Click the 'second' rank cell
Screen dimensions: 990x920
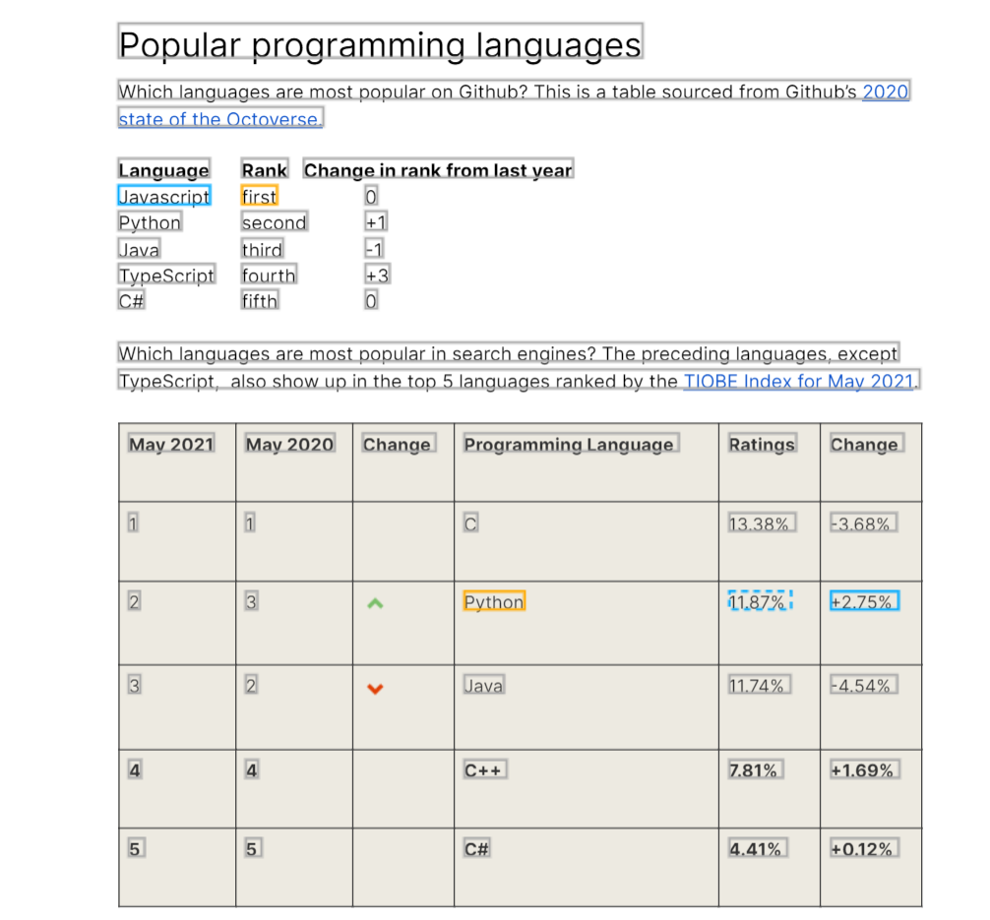274,222
